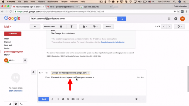
Task: Click the sender contact photo icon
Action: pos(33,72)
